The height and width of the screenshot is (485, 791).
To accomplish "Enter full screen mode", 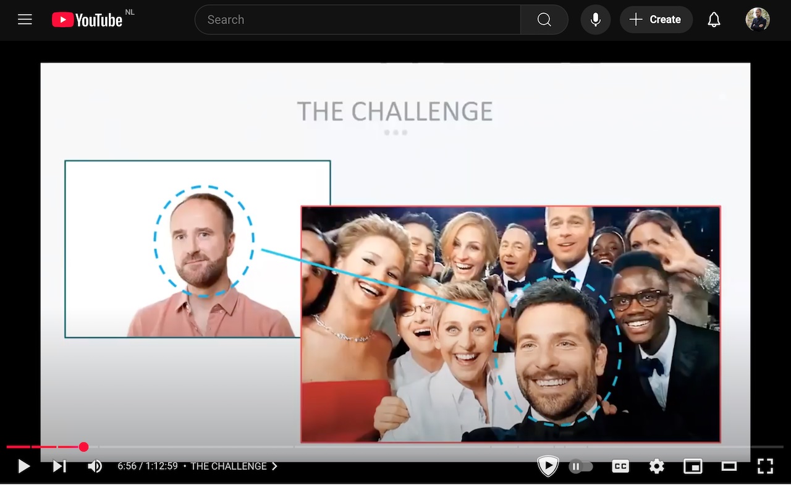I will coord(765,466).
